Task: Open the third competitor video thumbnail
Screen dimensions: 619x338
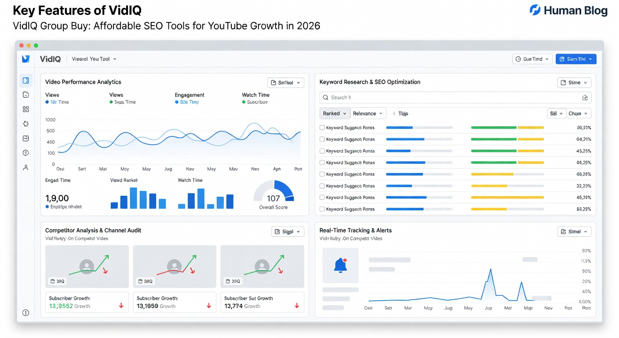Action: tap(262, 267)
